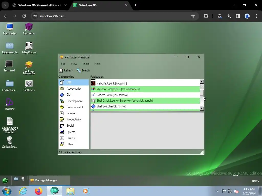262x196 pixels.
Task: Select the System category
Action: click(74, 132)
